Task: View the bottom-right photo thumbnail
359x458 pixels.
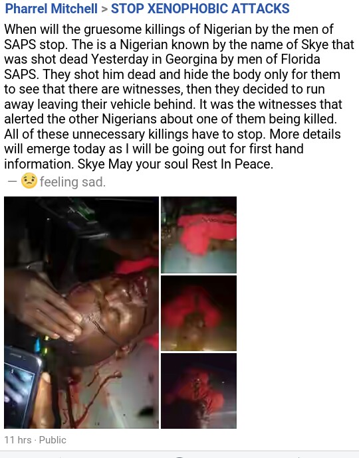Action: (x=199, y=391)
